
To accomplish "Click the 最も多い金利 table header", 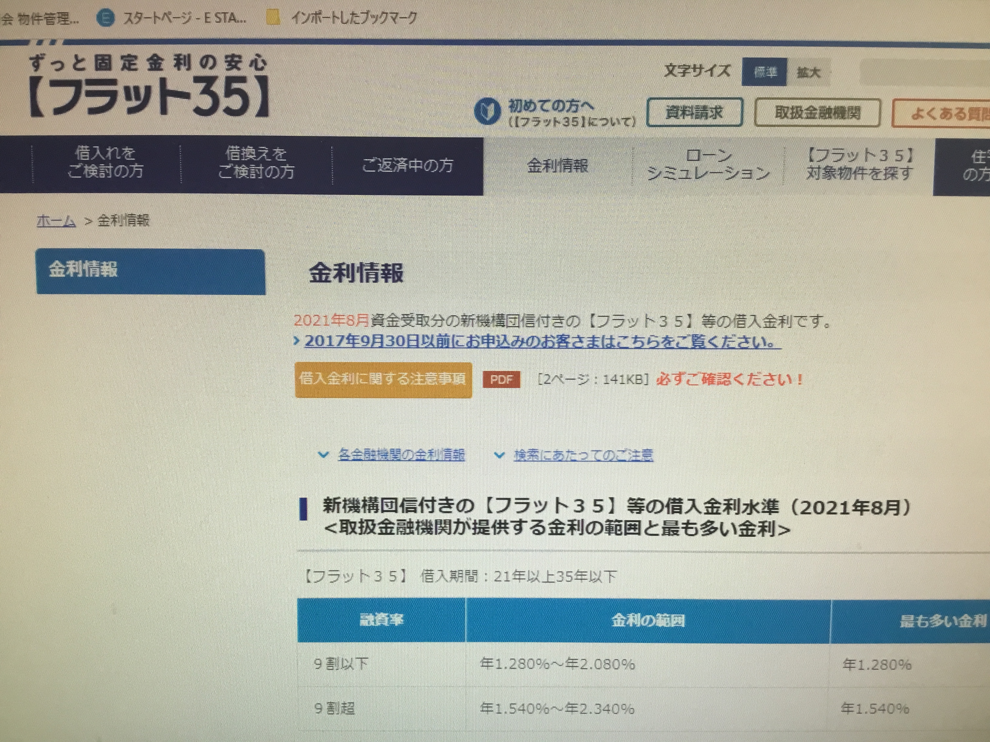I will click(x=910, y=621).
